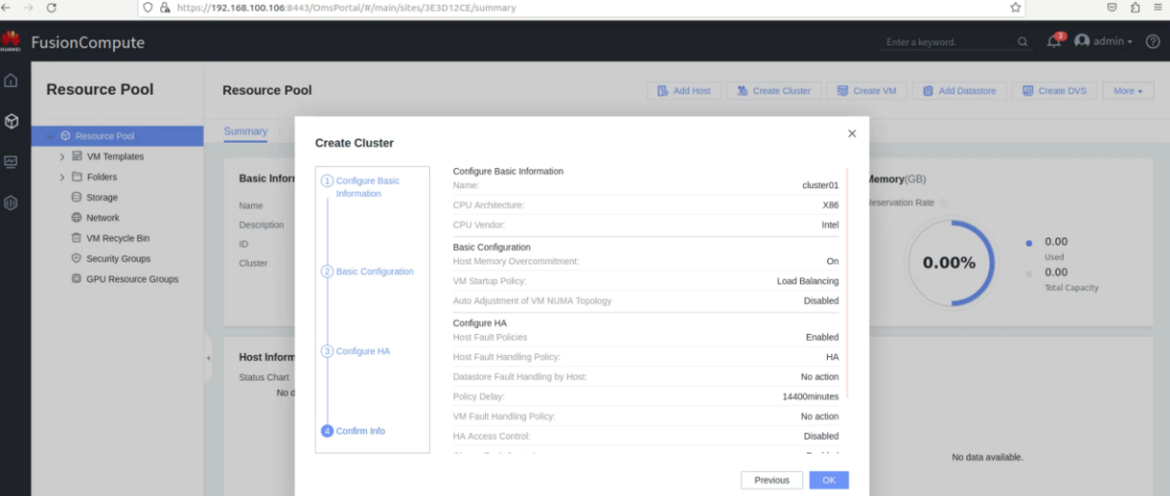Click the browser reload icon
The height and width of the screenshot is (496, 1170).
51,8
